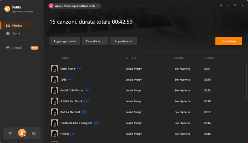The width and height of the screenshot is (248, 143).
Task: Click Aggiungere altro button
Action: tap(65, 41)
